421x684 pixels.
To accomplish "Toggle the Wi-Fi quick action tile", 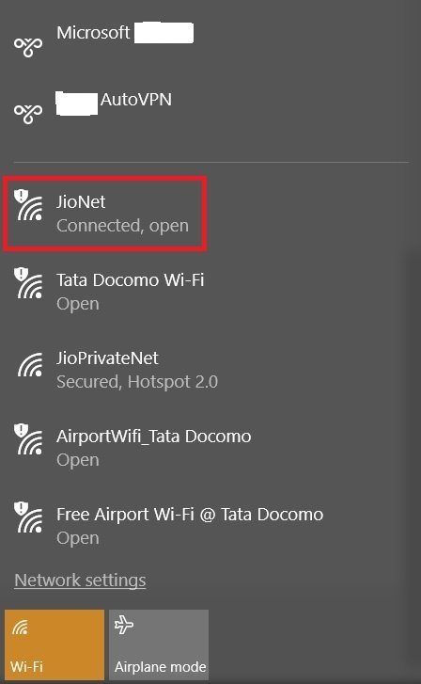I will [55, 644].
